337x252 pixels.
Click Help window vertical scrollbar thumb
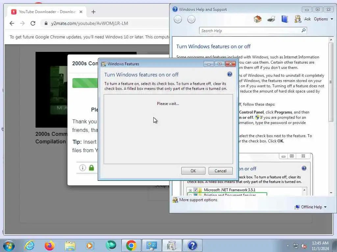coord(331,82)
